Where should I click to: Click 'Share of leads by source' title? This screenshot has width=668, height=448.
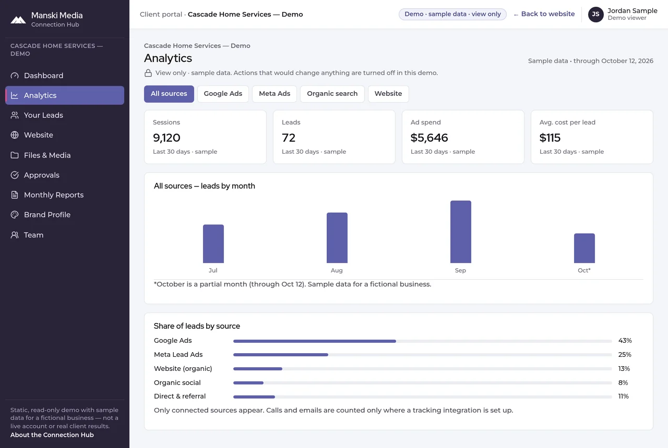tap(197, 326)
